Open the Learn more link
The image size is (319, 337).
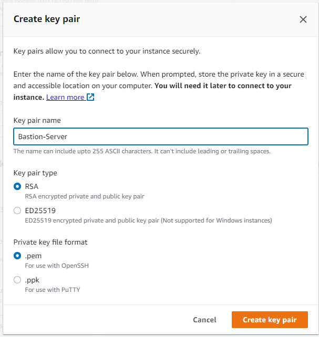[x=65, y=97]
